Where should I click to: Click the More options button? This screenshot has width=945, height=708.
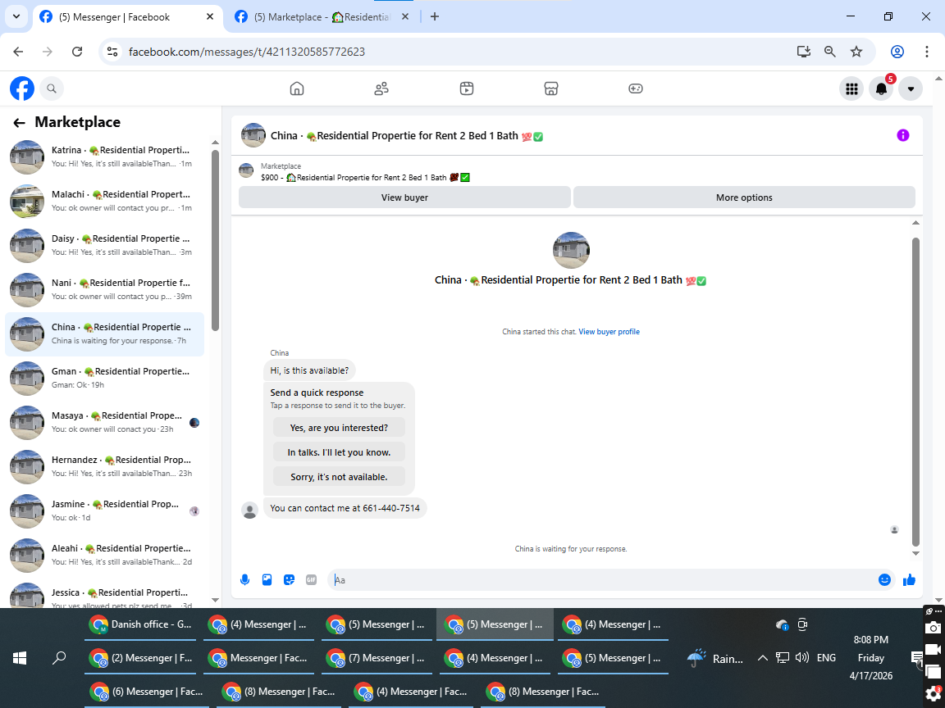click(744, 197)
